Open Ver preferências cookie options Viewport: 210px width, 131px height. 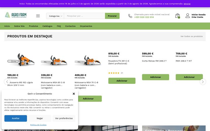pyautogui.click(x=64, y=118)
